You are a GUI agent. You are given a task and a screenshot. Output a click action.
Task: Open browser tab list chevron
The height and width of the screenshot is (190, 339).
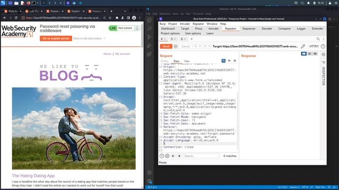[x=125, y=11]
